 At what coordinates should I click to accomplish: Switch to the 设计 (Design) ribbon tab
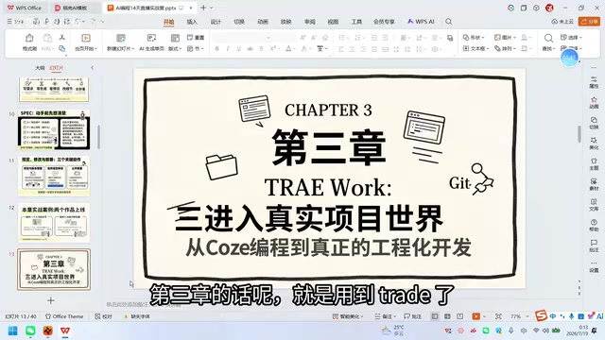click(216, 22)
